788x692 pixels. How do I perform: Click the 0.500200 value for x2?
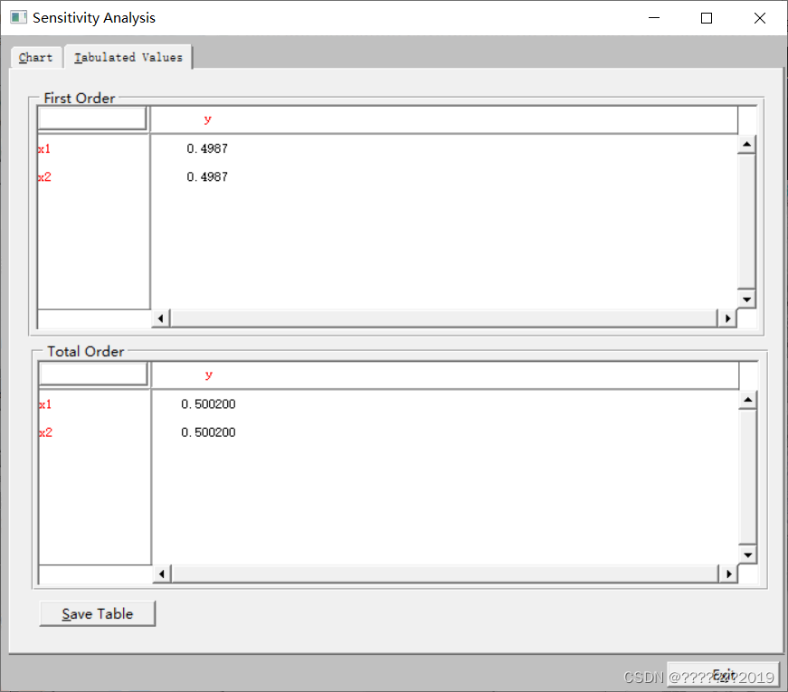click(x=208, y=432)
